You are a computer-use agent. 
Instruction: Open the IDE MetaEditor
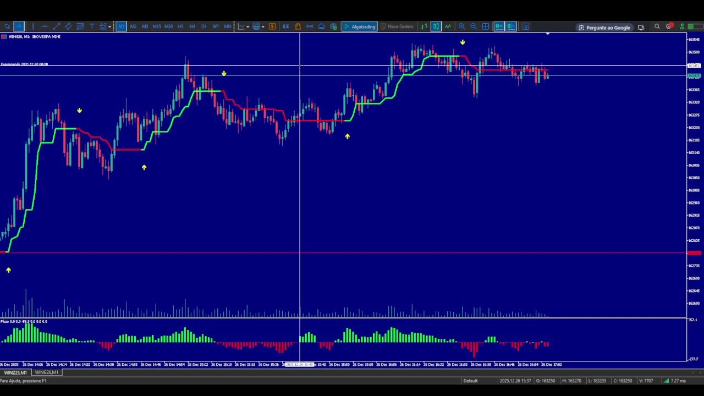point(286,26)
